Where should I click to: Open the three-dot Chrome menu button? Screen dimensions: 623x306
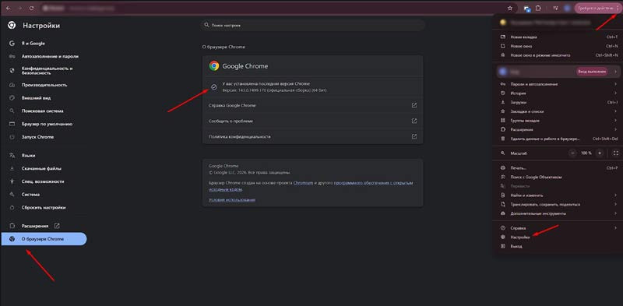pos(618,9)
